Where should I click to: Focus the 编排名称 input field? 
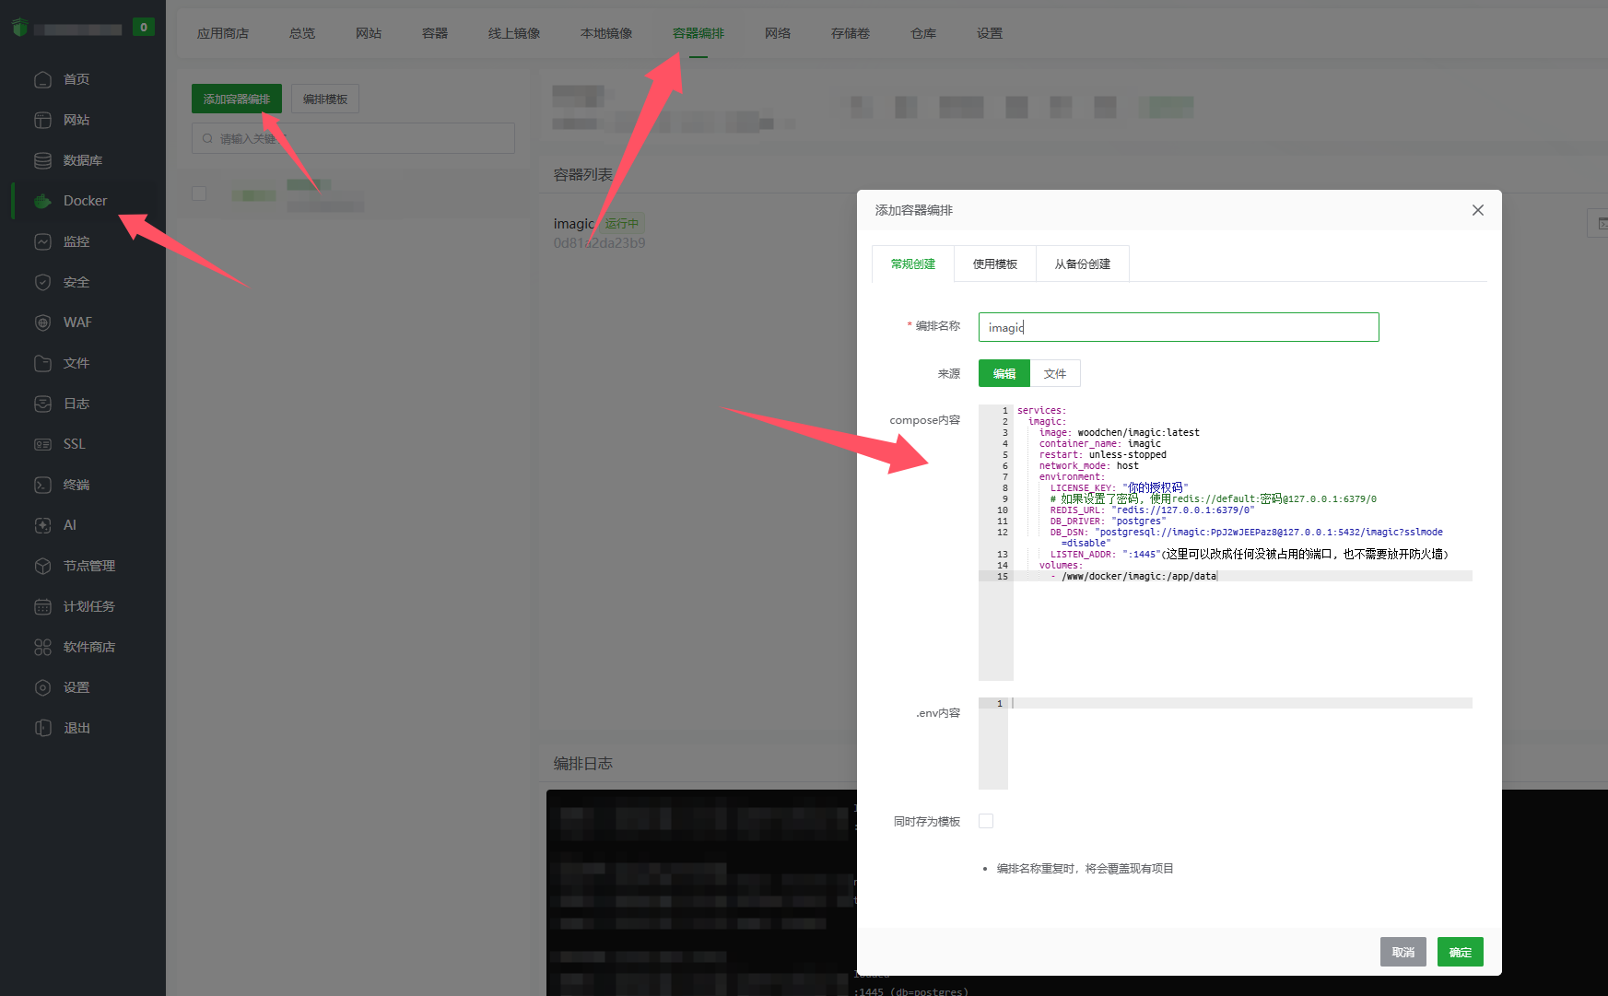click(x=1179, y=327)
